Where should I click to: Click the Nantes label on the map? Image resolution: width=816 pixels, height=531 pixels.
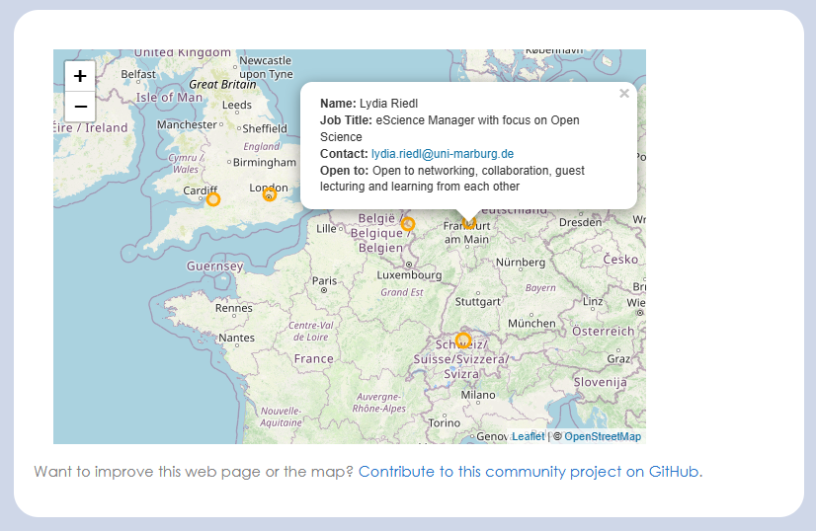pos(237,338)
